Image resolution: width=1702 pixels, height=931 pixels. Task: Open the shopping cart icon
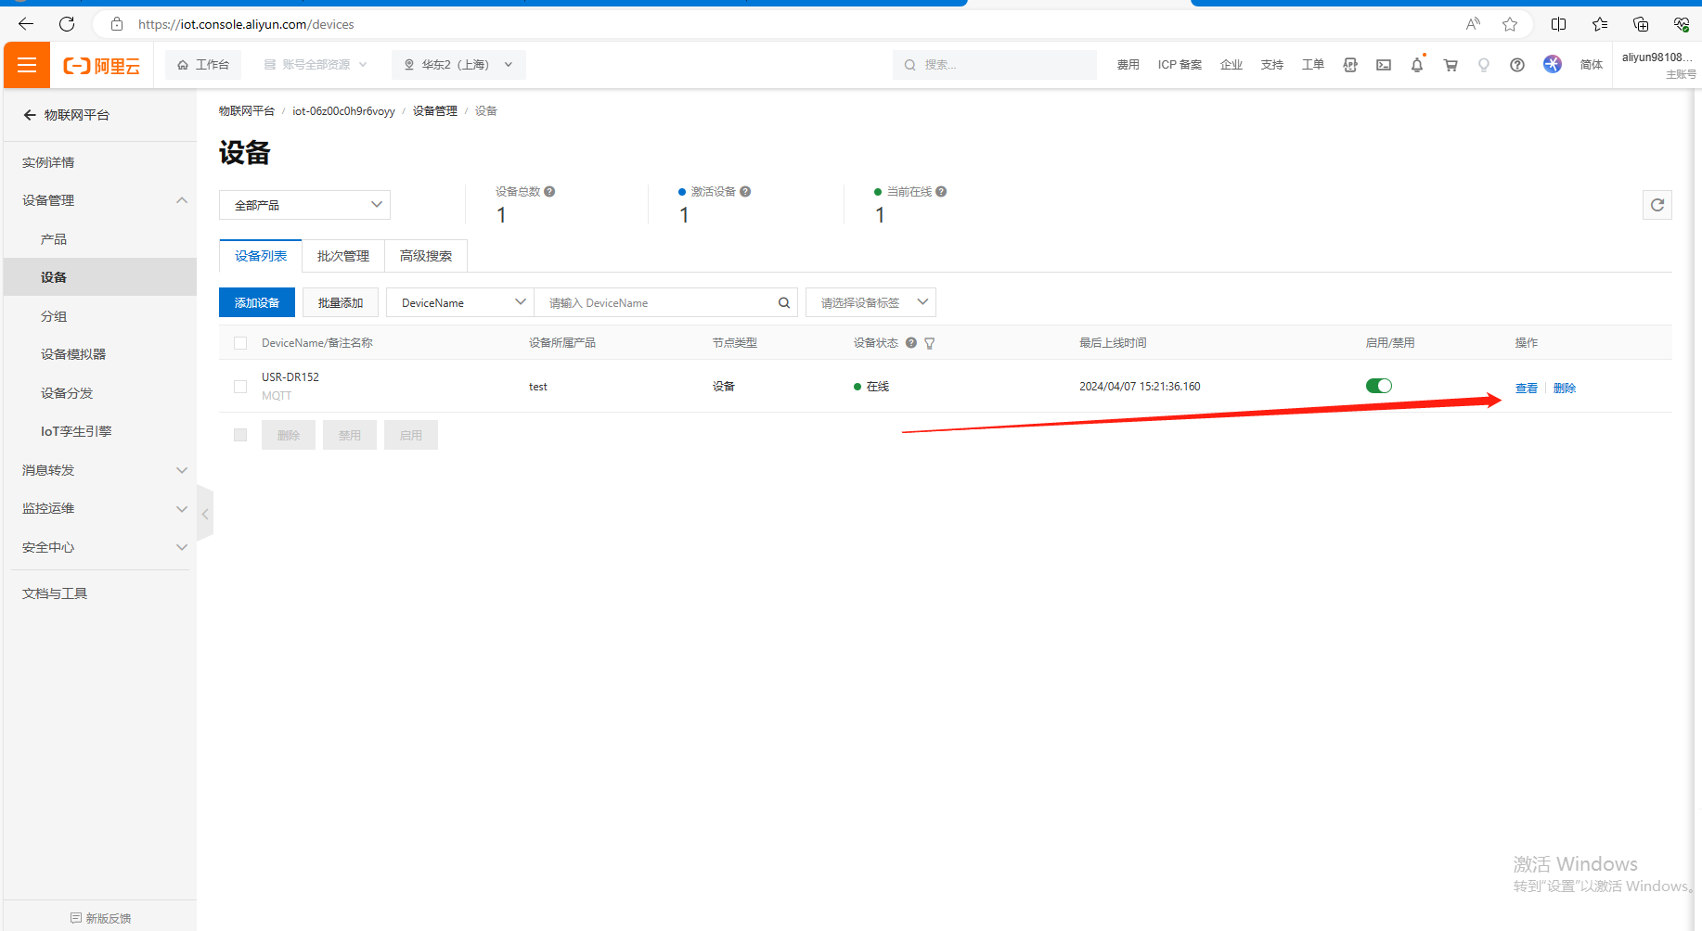point(1450,65)
